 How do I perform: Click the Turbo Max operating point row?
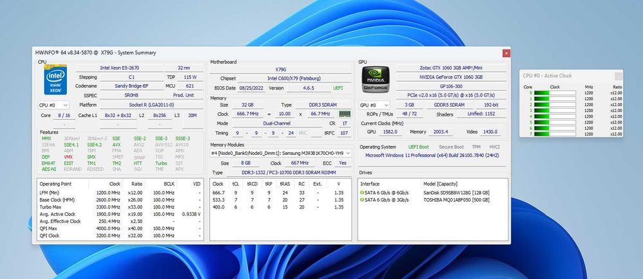[x=120, y=207]
